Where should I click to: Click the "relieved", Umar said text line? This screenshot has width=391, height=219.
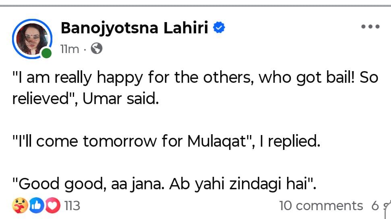[86, 98]
